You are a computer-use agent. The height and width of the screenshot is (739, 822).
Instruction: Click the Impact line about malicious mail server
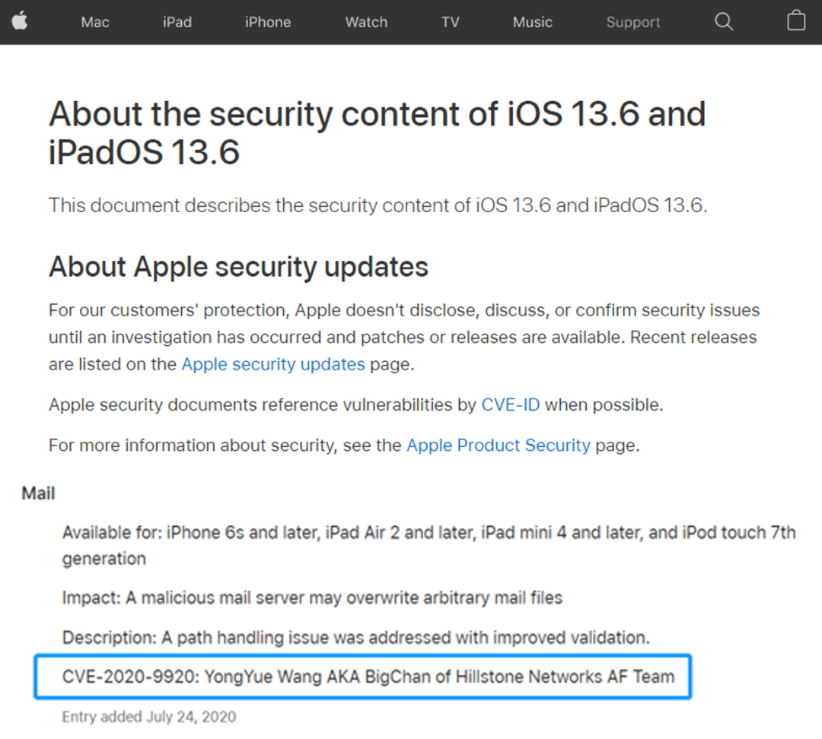[313, 598]
